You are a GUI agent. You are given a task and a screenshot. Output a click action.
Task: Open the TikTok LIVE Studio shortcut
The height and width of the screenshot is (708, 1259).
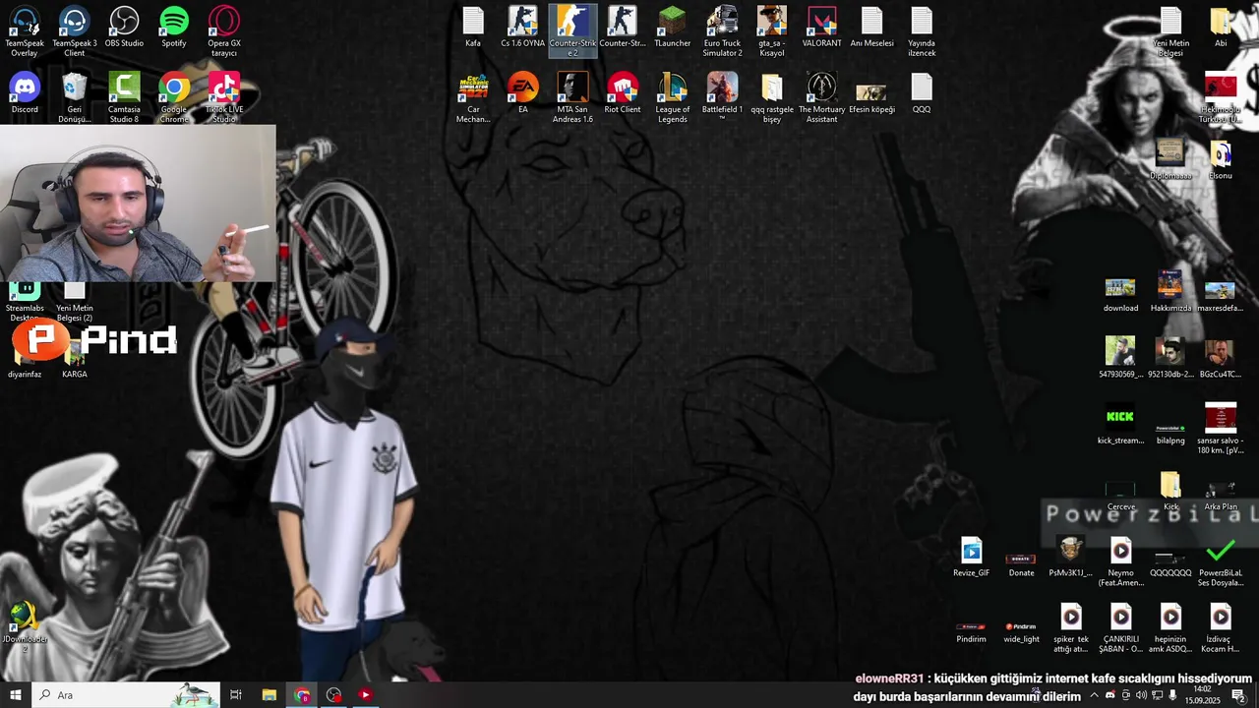pos(224,97)
